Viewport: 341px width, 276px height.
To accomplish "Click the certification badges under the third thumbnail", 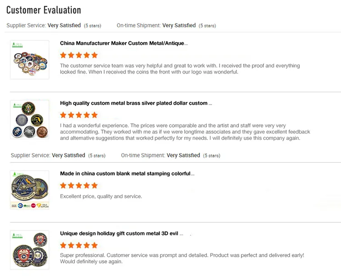I will [x=30, y=206].
